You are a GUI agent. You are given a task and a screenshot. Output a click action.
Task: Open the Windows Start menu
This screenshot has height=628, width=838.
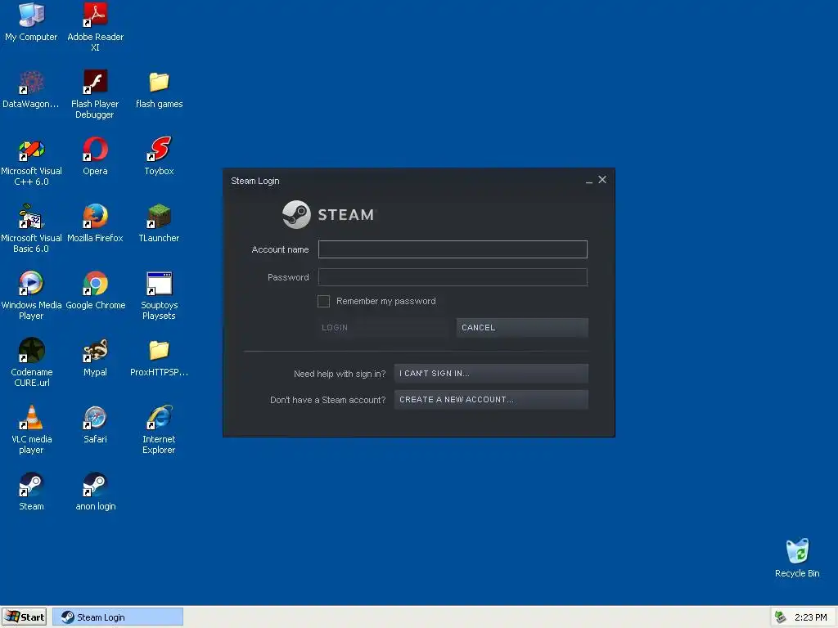coord(24,617)
